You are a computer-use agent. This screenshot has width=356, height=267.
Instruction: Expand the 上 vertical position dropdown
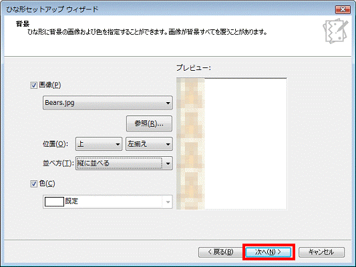pyautogui.click(x=99, y=144)
